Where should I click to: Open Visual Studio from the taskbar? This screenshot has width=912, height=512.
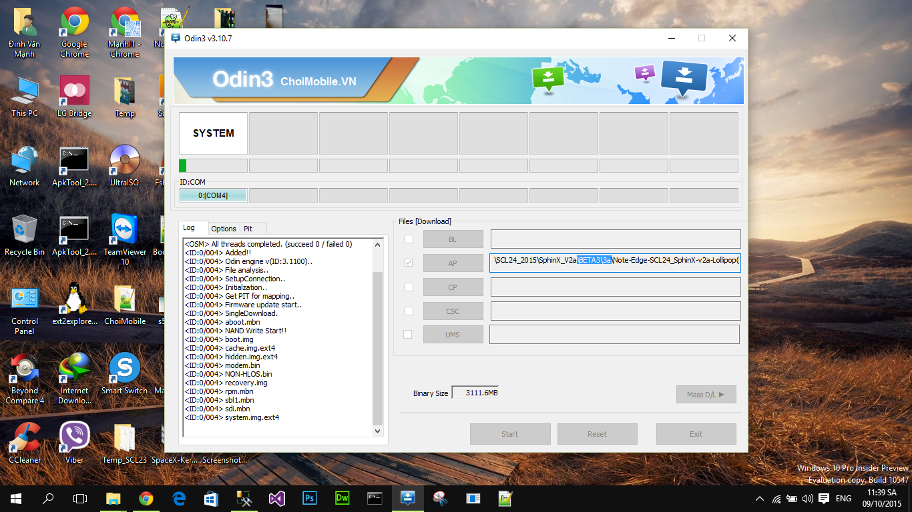tap(276, 498)
